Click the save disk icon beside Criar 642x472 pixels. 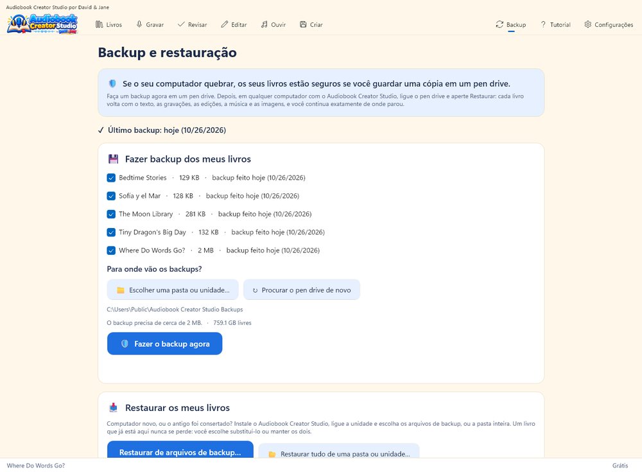pyautogui.click(x=303, y=24)
